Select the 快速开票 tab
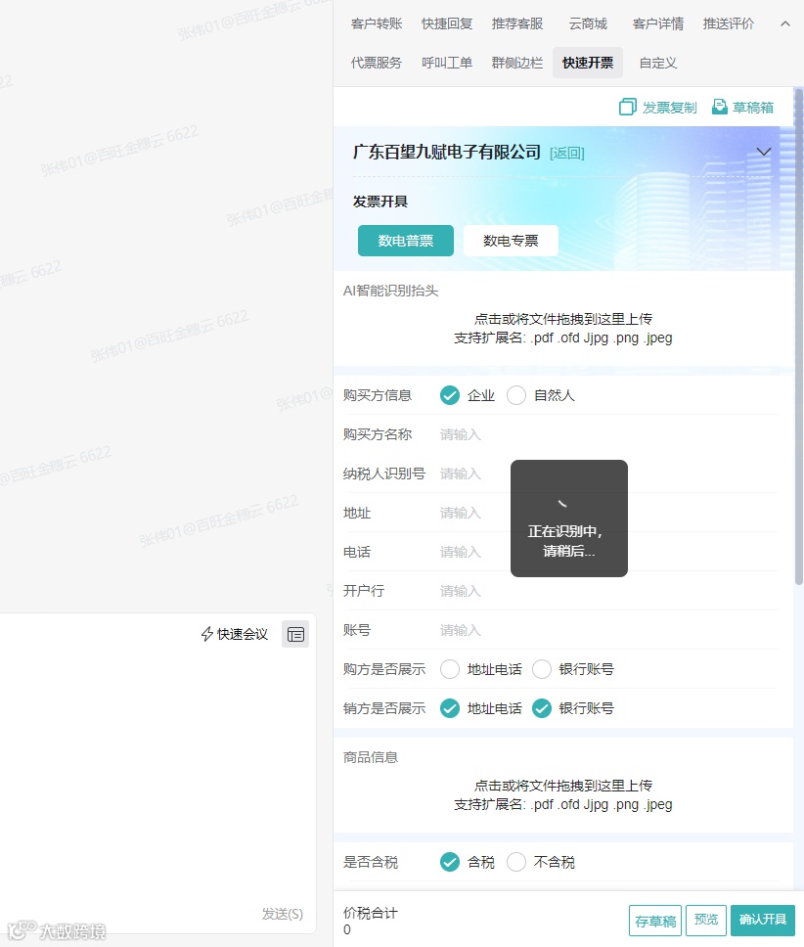This screenshot has width=804, height=947. coord(588,63)
